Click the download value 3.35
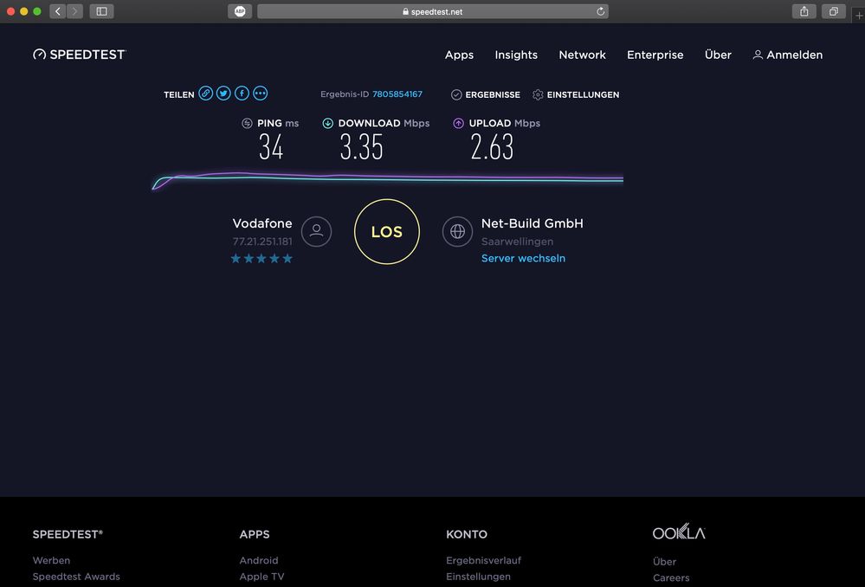 [361, 147]
